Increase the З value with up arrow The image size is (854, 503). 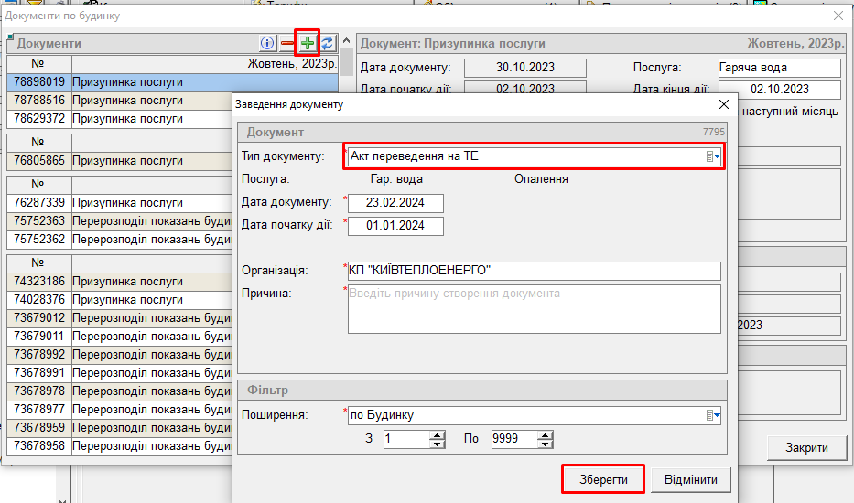pyautogui.click(x=438, y=434)
